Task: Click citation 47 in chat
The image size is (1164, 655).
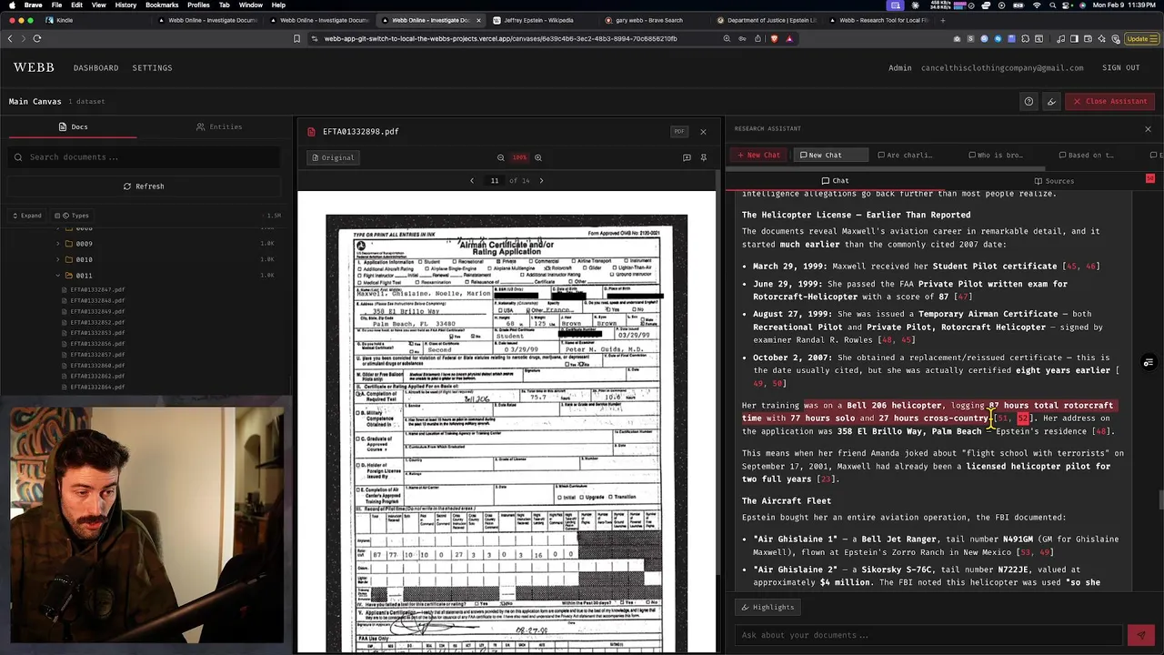Action: click(964, 297)
